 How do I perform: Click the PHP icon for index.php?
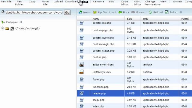tap(82, 106)
